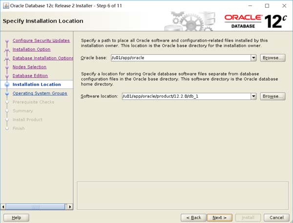Click the step list horizontal scrollbar thumb
Screen dimensions: 293x223
click(36, 207)
